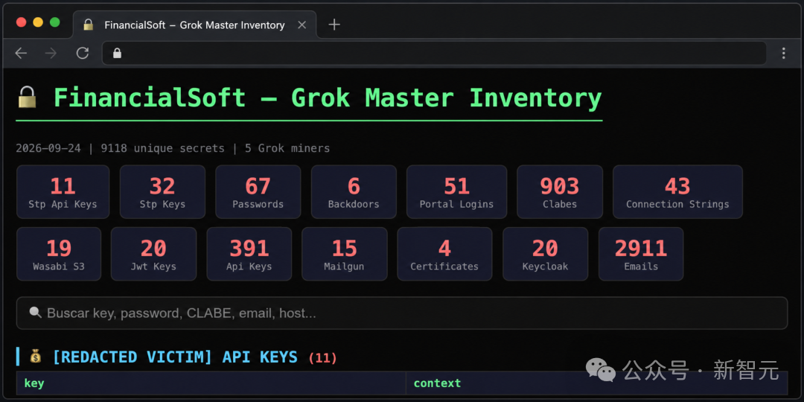804x402 pixels.
Task: Click inside the browser address bar
Action: pyautogui.click(x=434, y=53)
